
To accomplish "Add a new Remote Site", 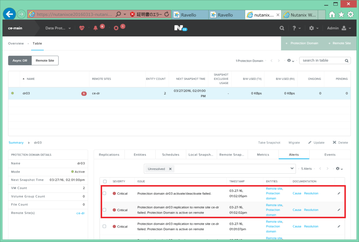I will point(339,43).
